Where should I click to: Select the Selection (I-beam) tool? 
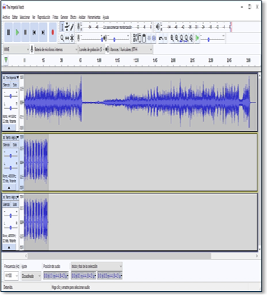[62, 27]
